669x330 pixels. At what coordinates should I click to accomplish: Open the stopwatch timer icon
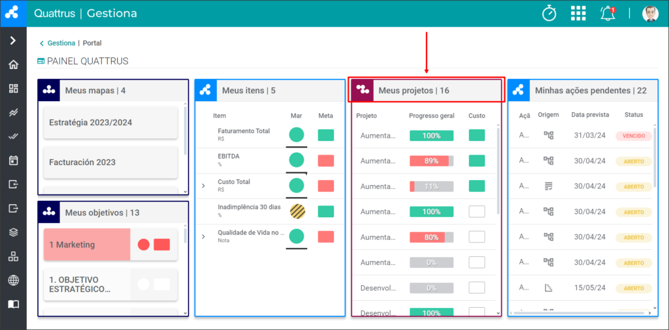549,13
